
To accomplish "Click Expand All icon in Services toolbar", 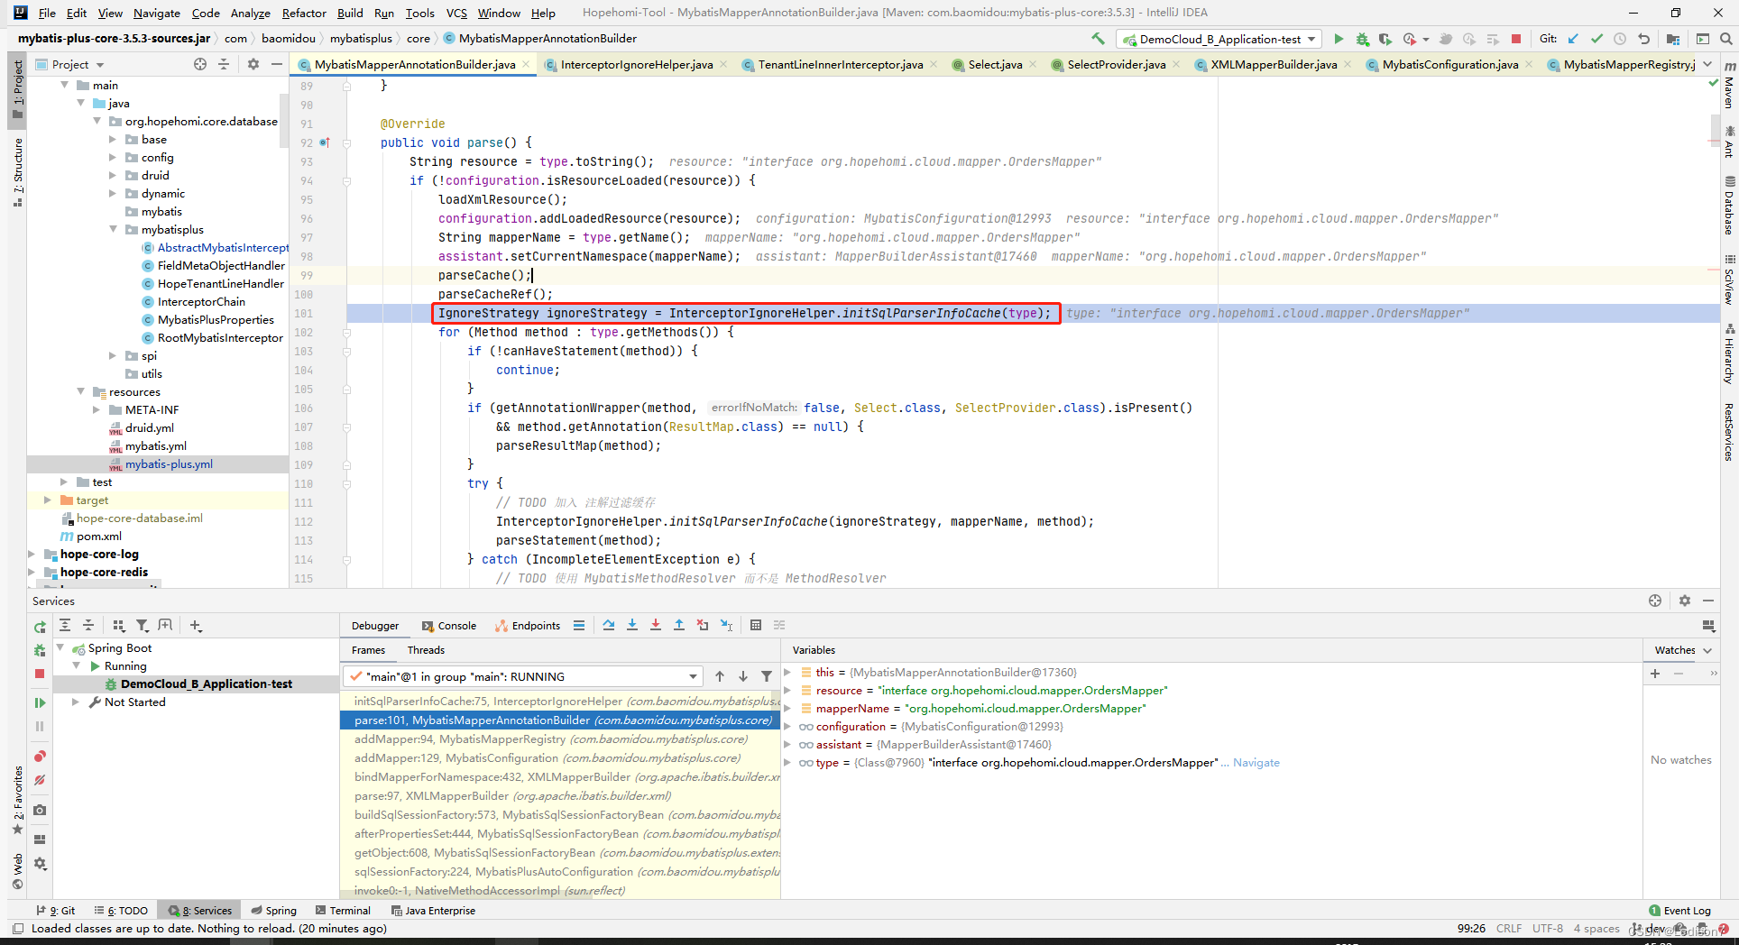I will click(65, 625).
